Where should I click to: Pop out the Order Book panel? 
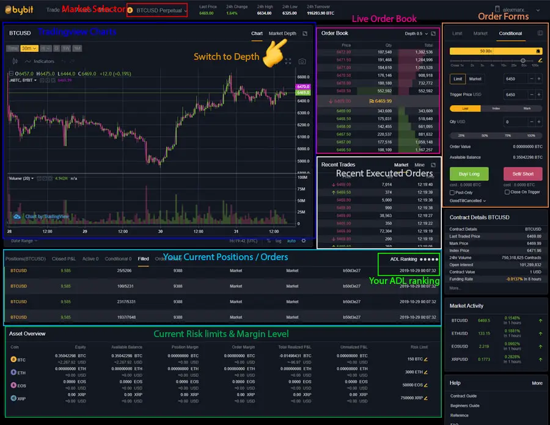coord(433,34)
